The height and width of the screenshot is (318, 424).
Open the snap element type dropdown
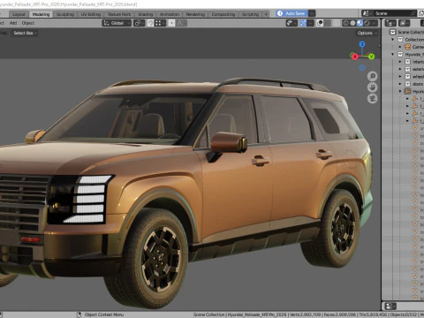coord(160,23)
